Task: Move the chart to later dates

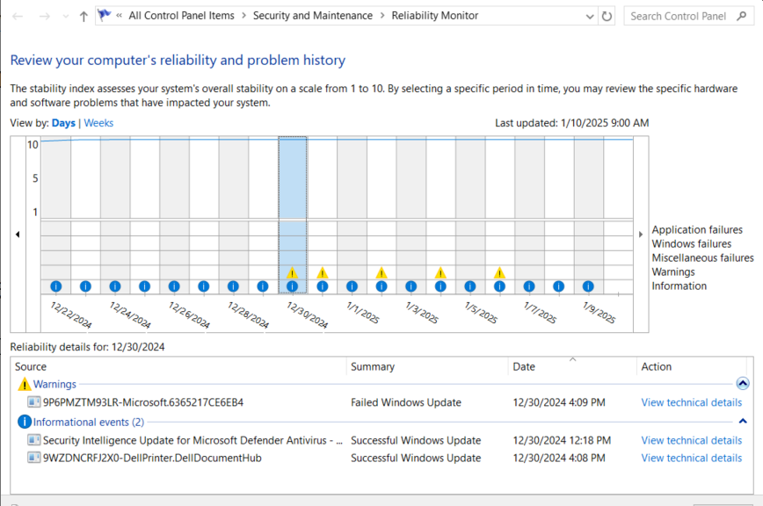Action: [641, 235]
